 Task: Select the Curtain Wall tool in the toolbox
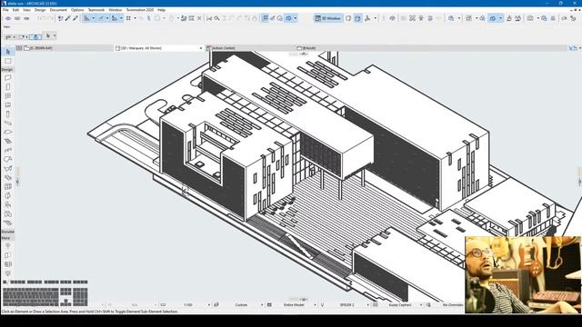point(8,186)
